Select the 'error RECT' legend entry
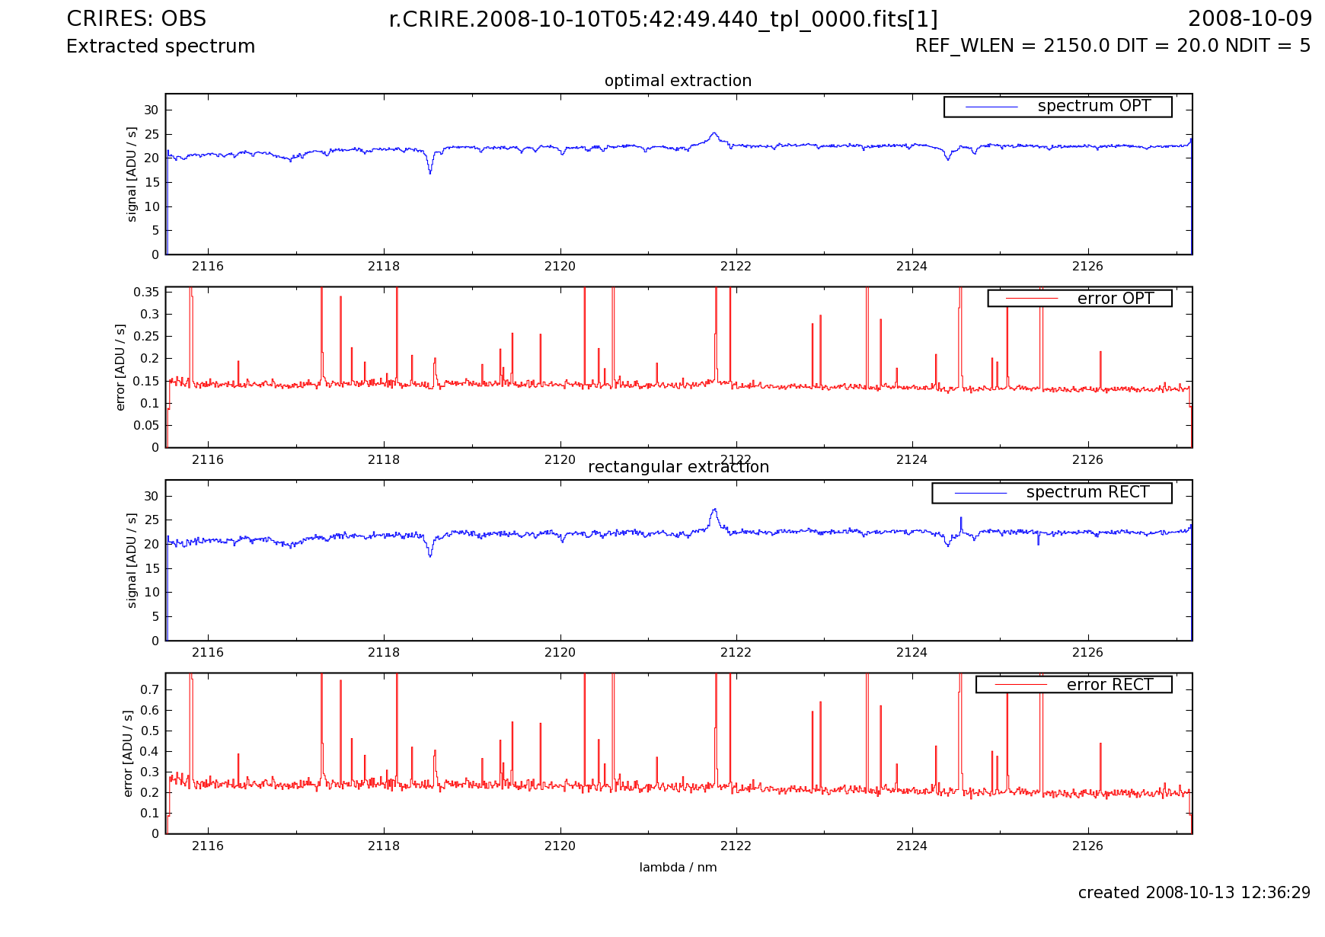Image resolution: width=1325 pixels, height=937 pixels. [x=1109, y=685]
